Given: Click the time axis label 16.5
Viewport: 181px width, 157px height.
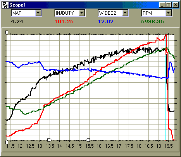Looking at the screenshot, I should 109,146.
